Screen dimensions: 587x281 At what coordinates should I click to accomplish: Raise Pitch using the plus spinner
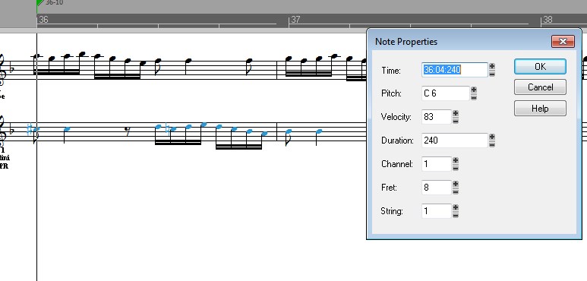(x=474, y=90)
